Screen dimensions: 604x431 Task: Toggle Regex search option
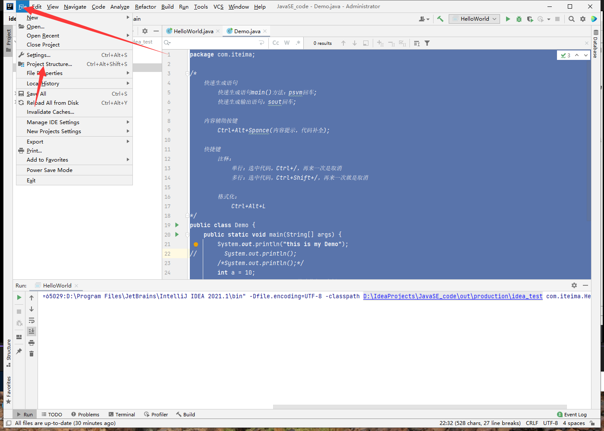pyautogui.click(x=298, y=43)
